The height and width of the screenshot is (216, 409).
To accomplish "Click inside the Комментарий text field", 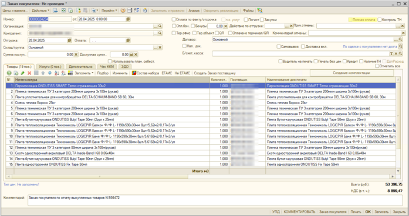I will pos(215,200).
